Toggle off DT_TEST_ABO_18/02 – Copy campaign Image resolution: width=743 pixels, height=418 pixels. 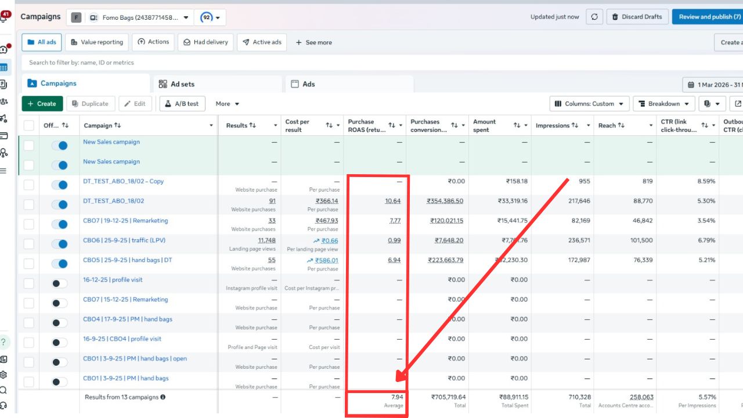tap(59, 185)
